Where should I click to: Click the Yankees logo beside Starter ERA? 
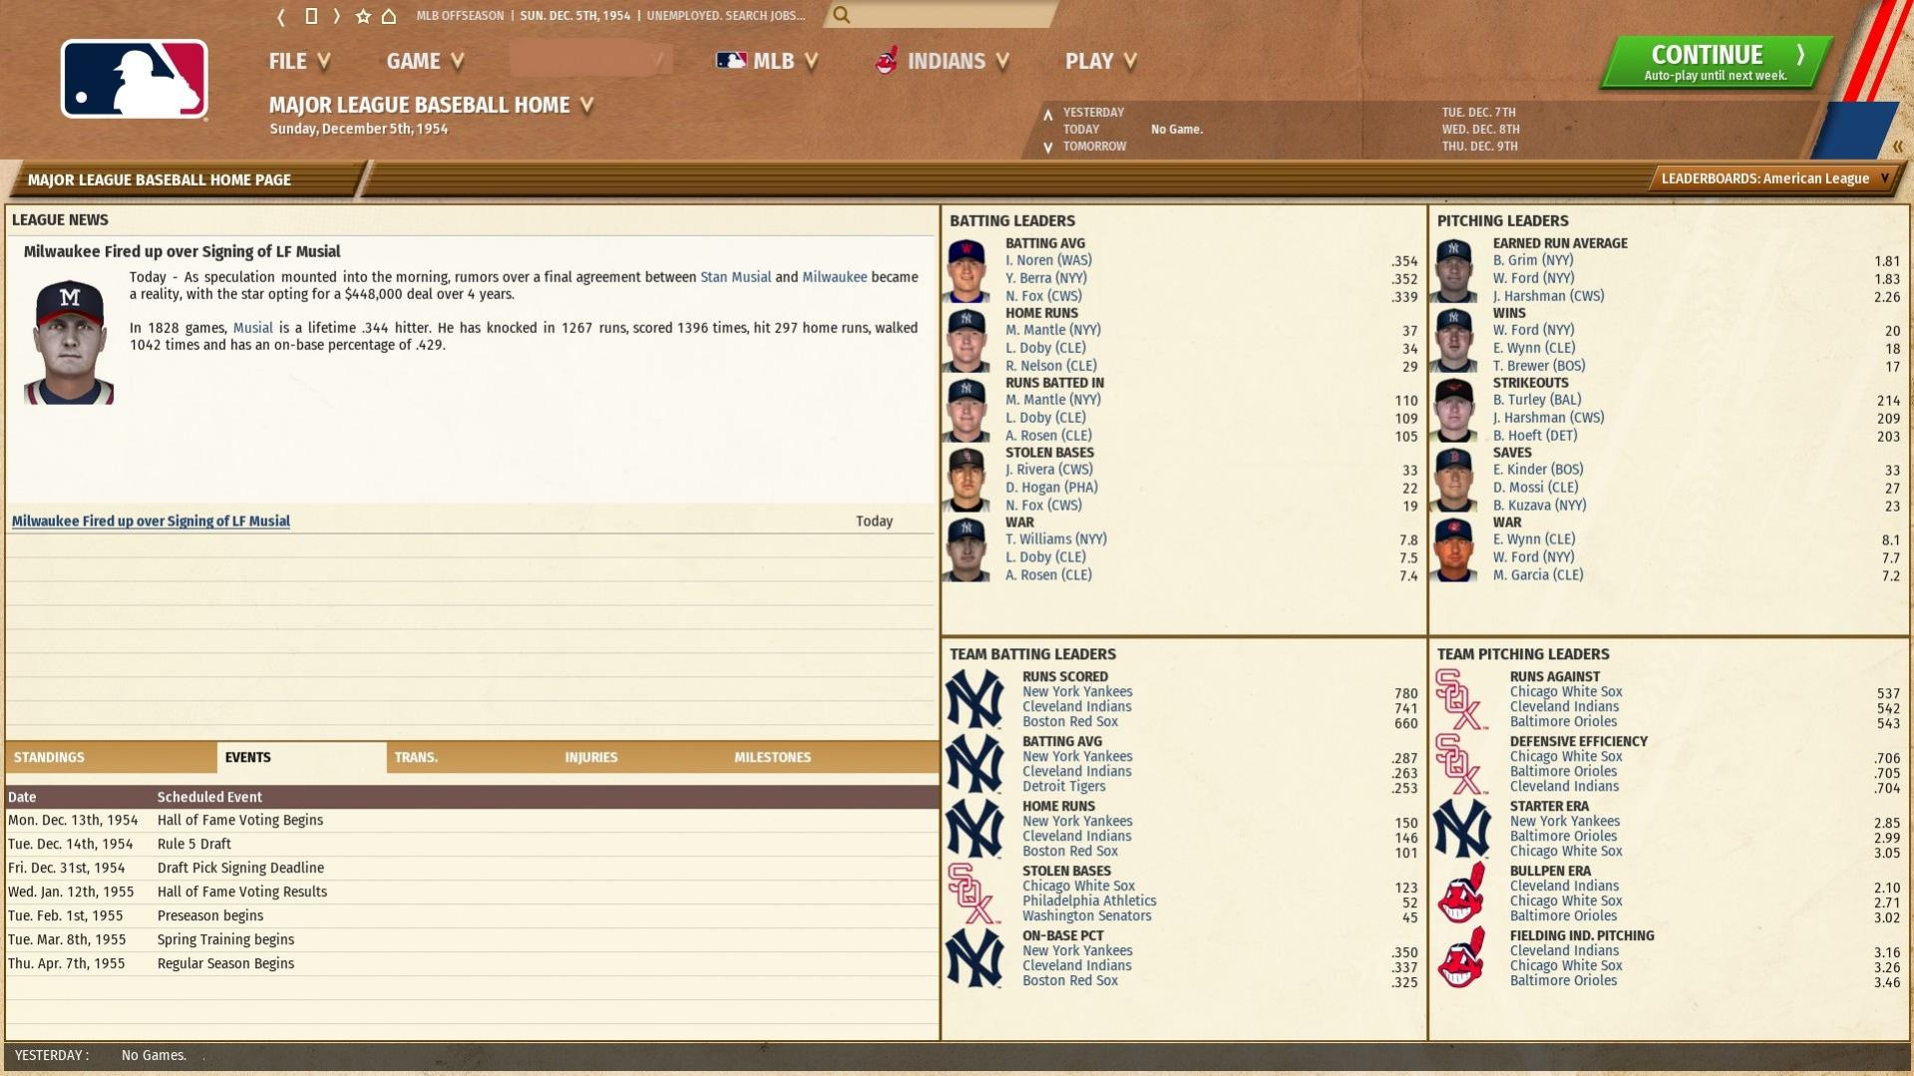tap(1461, 829)
